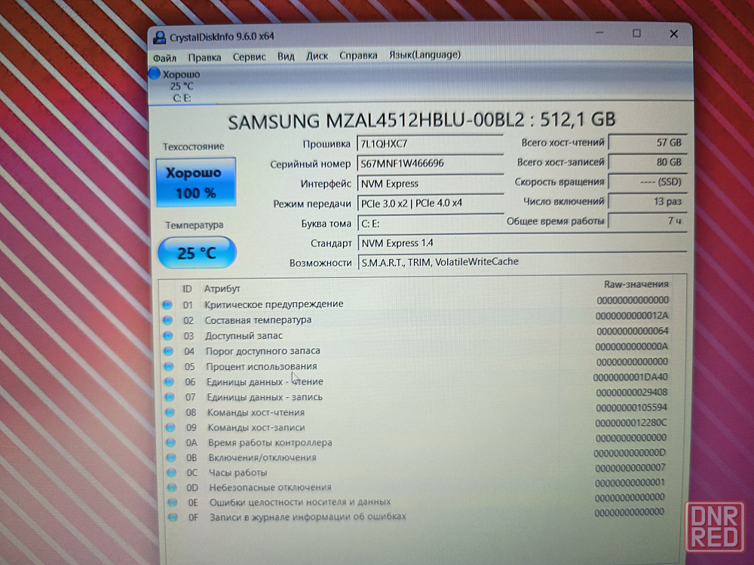Open the Вид menu

point(286,56)
